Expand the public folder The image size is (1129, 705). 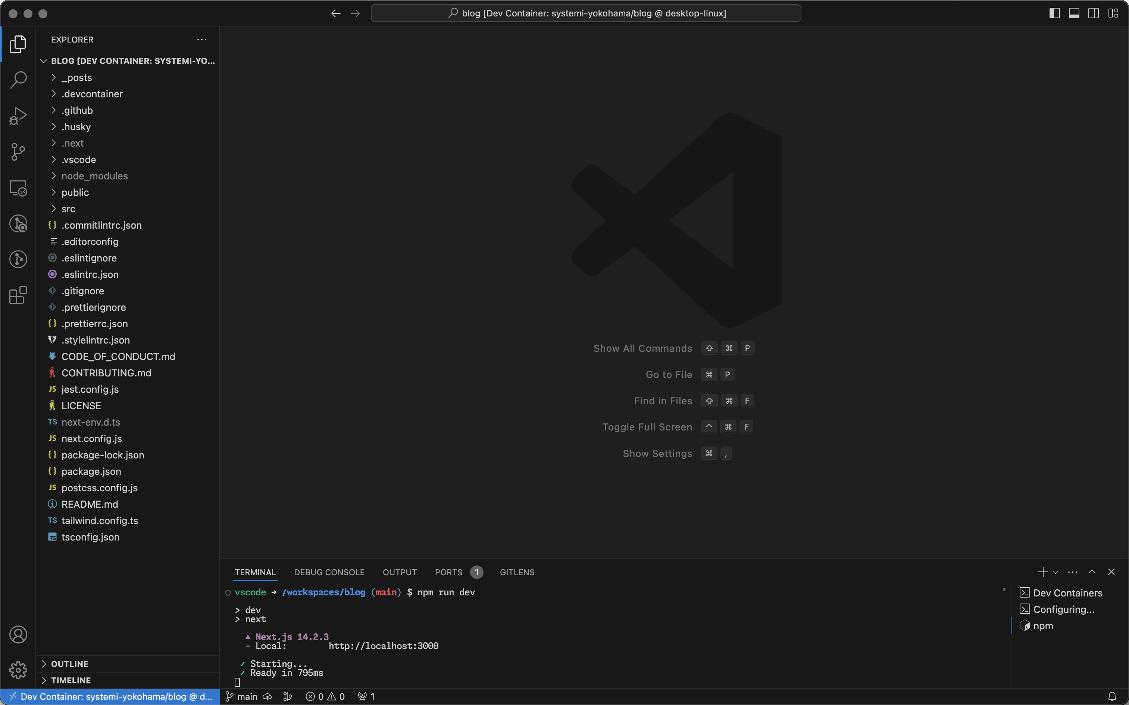[x=127, y=192]
